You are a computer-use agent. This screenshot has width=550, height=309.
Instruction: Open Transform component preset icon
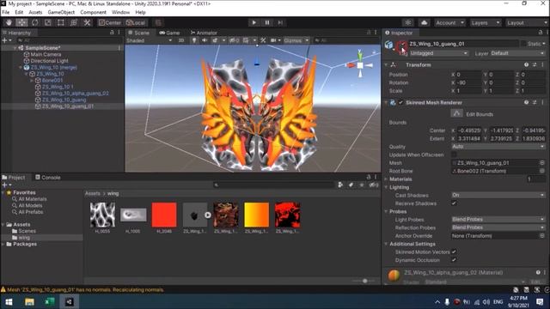pos(535,65)
